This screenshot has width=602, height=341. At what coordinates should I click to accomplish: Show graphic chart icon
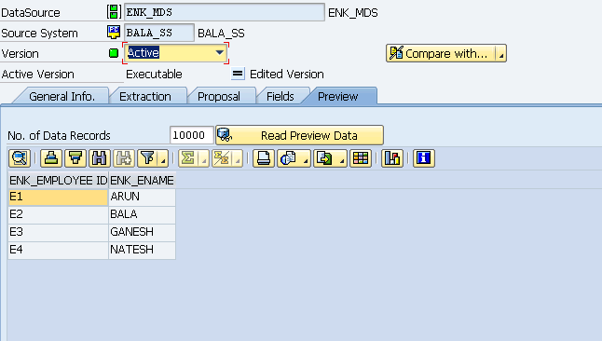point(392,158)
